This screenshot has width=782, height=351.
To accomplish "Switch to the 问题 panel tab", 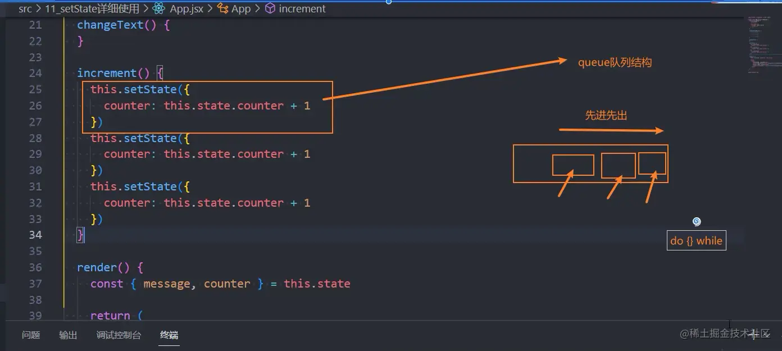I will pyautogui.click(x=31, y=335).
